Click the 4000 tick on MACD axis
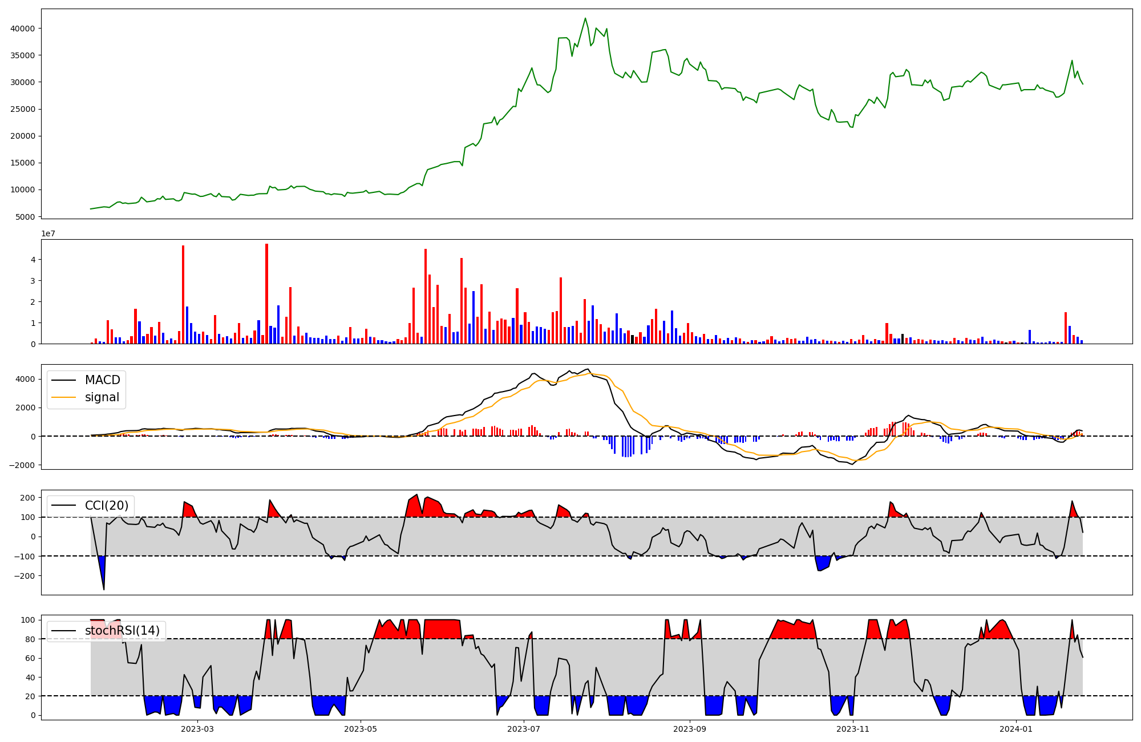Screen dimensions: 1141x742 coord(25,380)
